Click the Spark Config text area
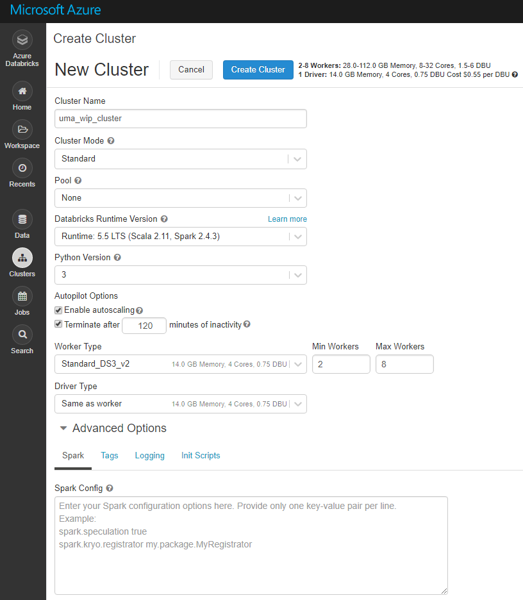523x600 pixels. [251, 546]
